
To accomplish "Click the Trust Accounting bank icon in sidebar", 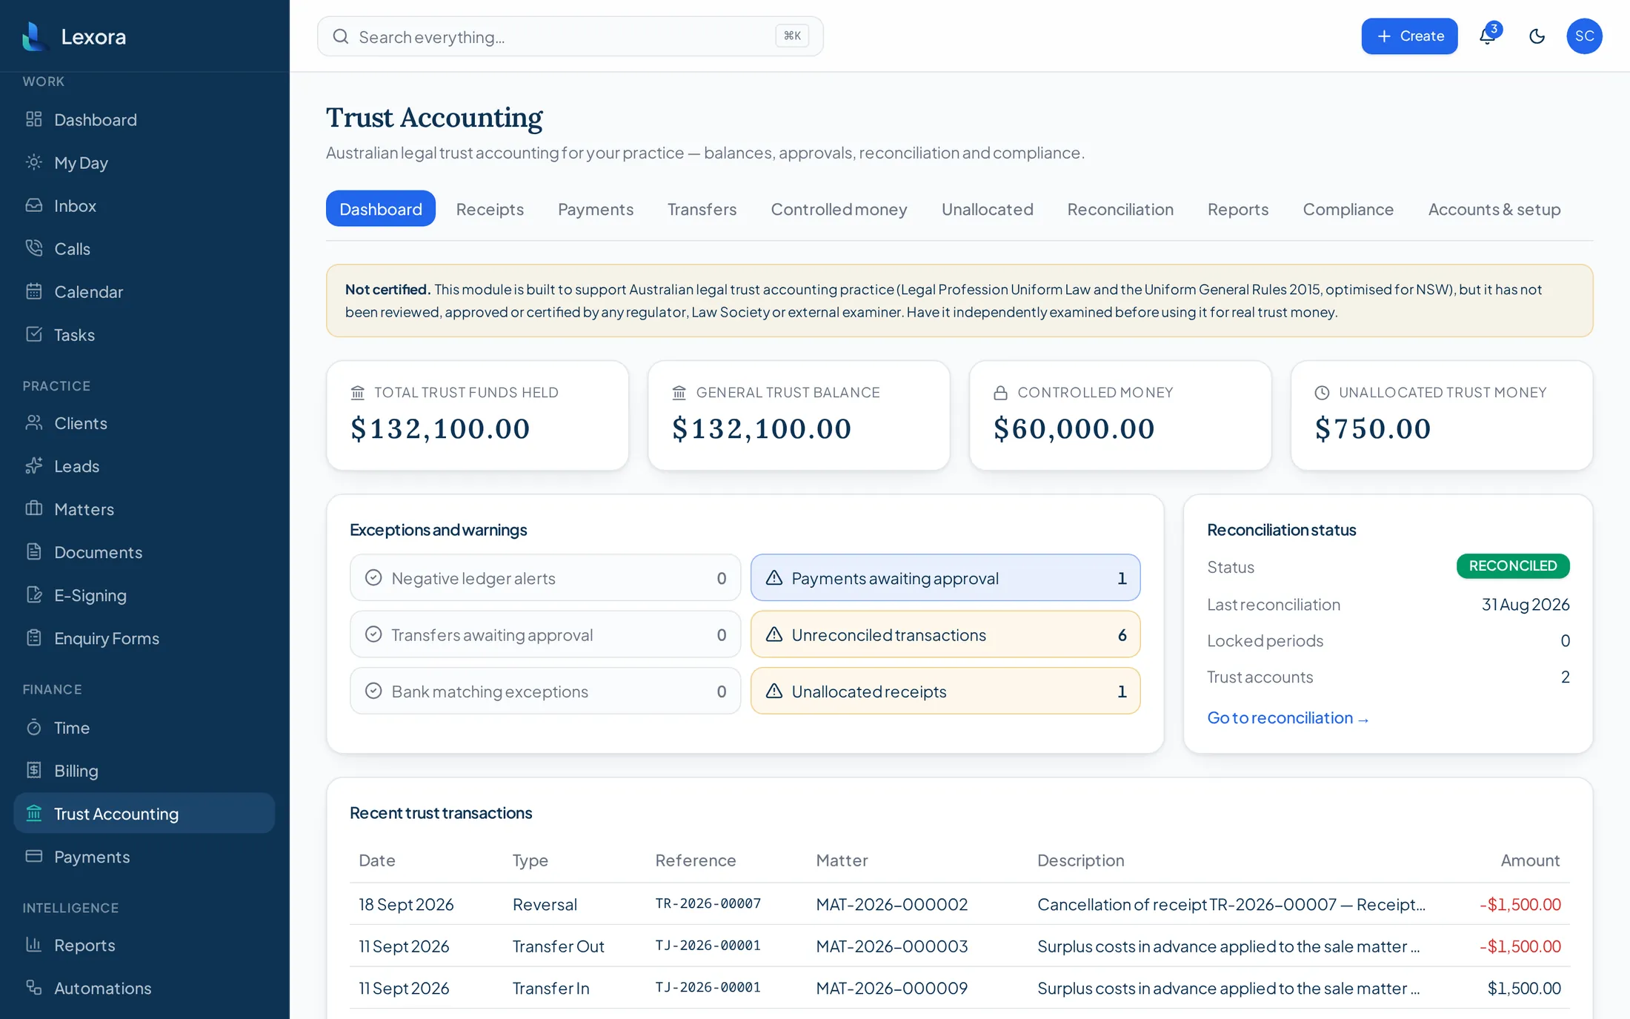I will [x=34, y=813].
